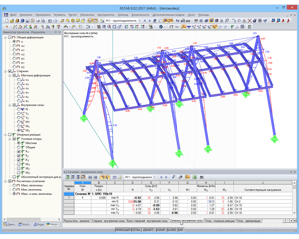Click the show result values x.xx icon
299x239 pixels.
(171, 21)
